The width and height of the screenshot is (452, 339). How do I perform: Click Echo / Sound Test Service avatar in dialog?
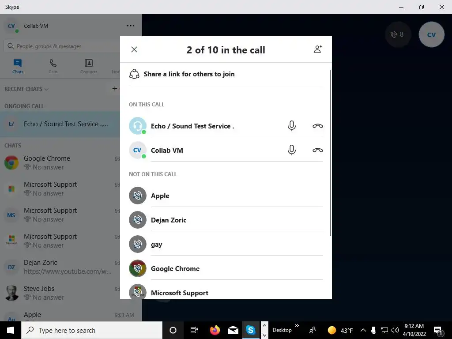[138, 126]
